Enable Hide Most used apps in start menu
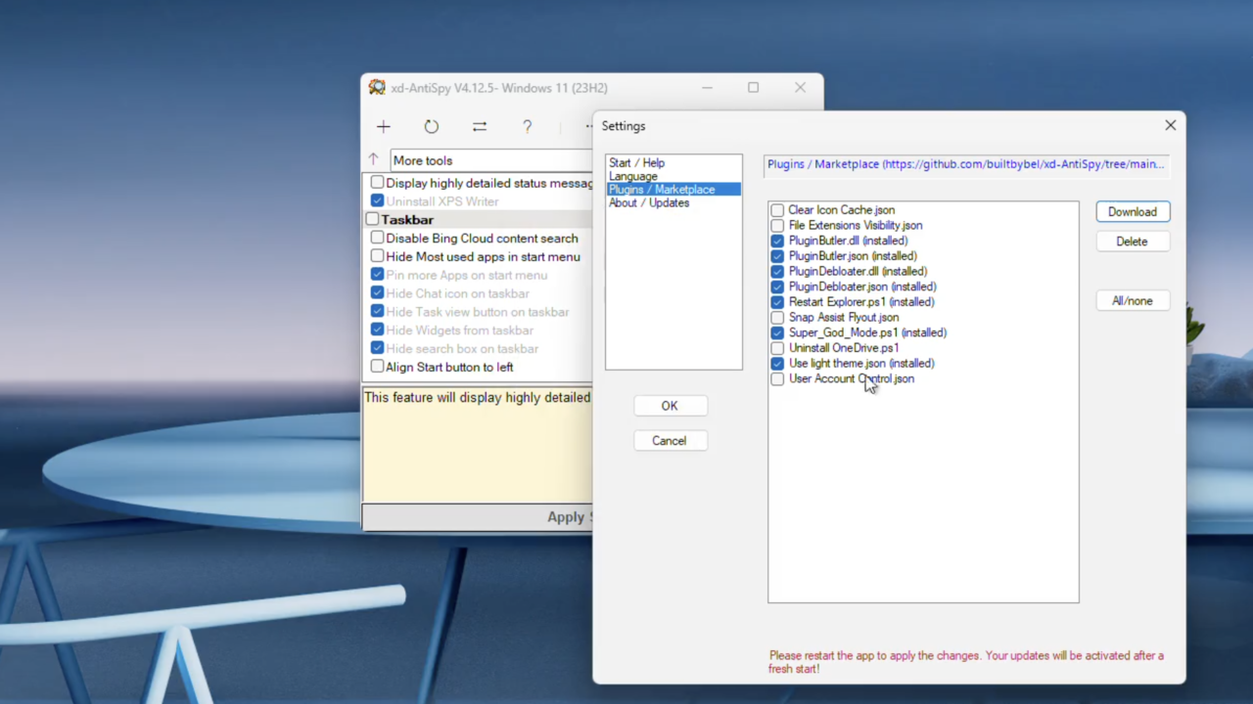Screen dimensions: 1253x704 [x=377, y=256]
